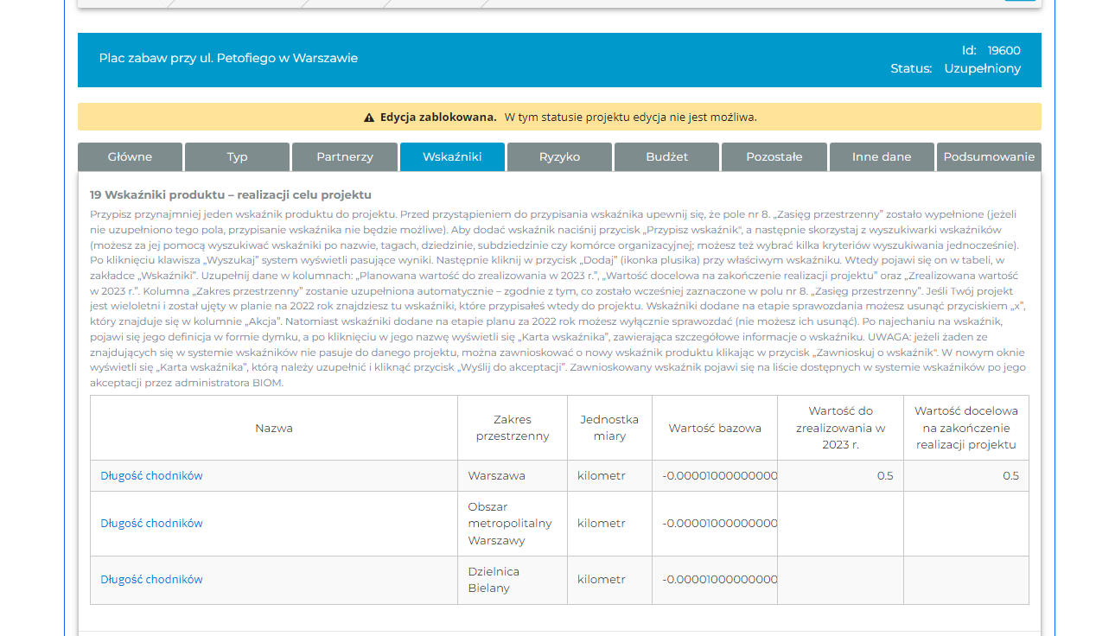Image resolution: width=1115 pixels, height=636 pixels.
Task: Switch to the Pozostałe tab
Action: [774, 157]
